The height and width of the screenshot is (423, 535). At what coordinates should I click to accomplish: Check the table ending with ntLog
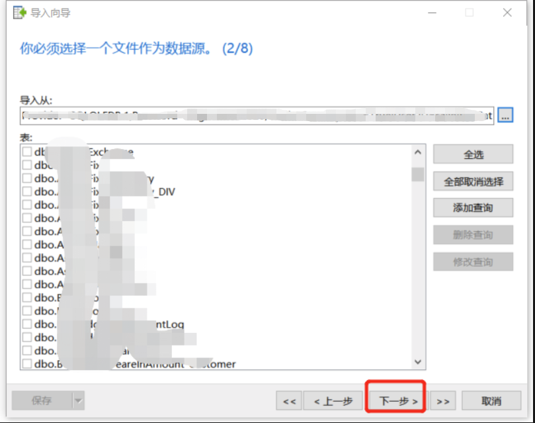(26, 323)
